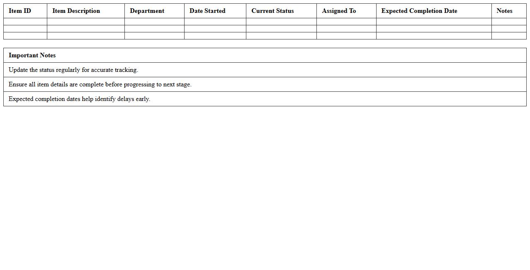Click the item details completion note
This screenshot has width=530, height=270.
tap(265, 84)
